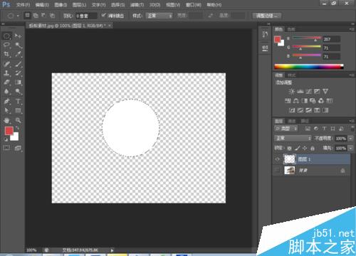This screenshot has height=256, width=356.
Task: Select the Clone Stamp tool
Action: pos(6,73)
